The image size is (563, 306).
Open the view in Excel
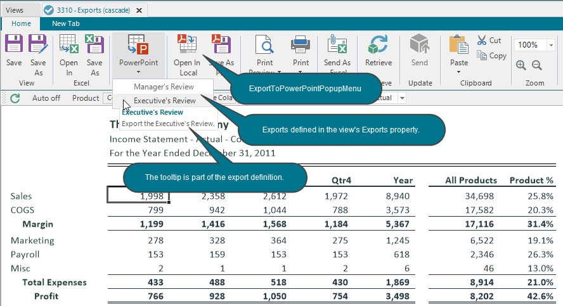pyautogui.click(x=68, y=44)
